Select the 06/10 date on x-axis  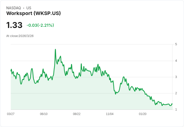[x=44, y=114]
